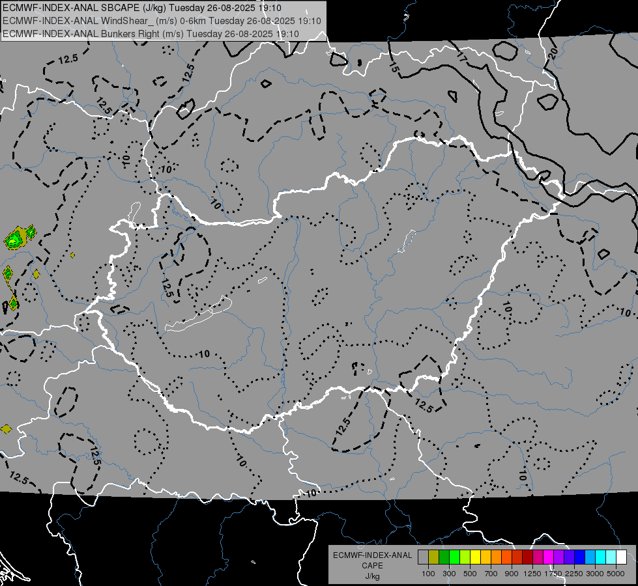Click the legend title ECMWF-INDEX-ANAL
Image resolution: width=638 pixels, height=586 pixels.
(x=372, y=555)
